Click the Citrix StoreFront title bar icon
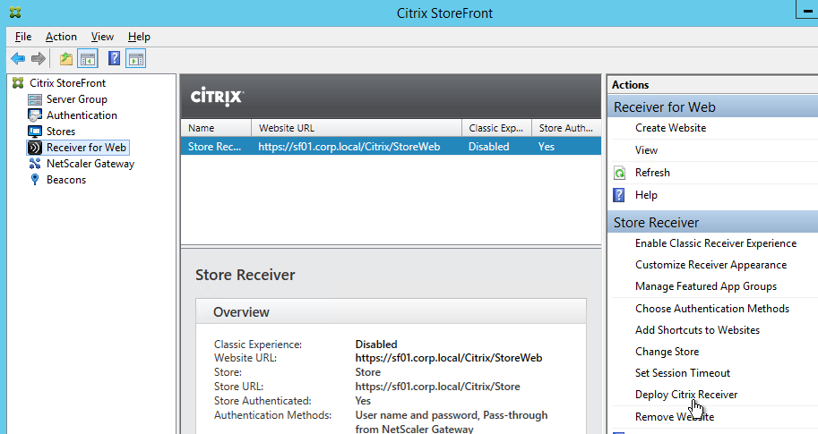This screenshot has height=434, width=818. coord(15,13)
